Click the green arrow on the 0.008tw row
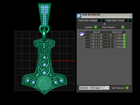The height and width of the screenshot is (105, 140). [x=125, y=47]
